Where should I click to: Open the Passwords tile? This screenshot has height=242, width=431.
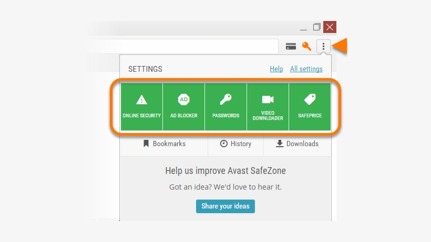(225, 107)
